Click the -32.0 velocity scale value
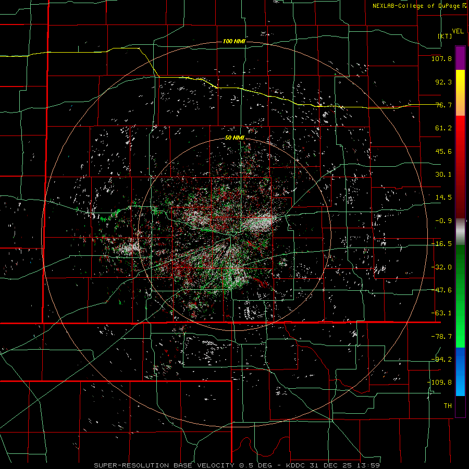The width and height of the screenshot is (469, 469). [x=441, y=267]
